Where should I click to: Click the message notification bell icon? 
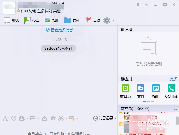pos(72,118)
